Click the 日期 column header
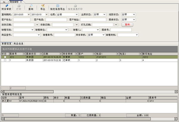Image resolution: width=179 pixels, height=122 pixels. tap(51, 54)
